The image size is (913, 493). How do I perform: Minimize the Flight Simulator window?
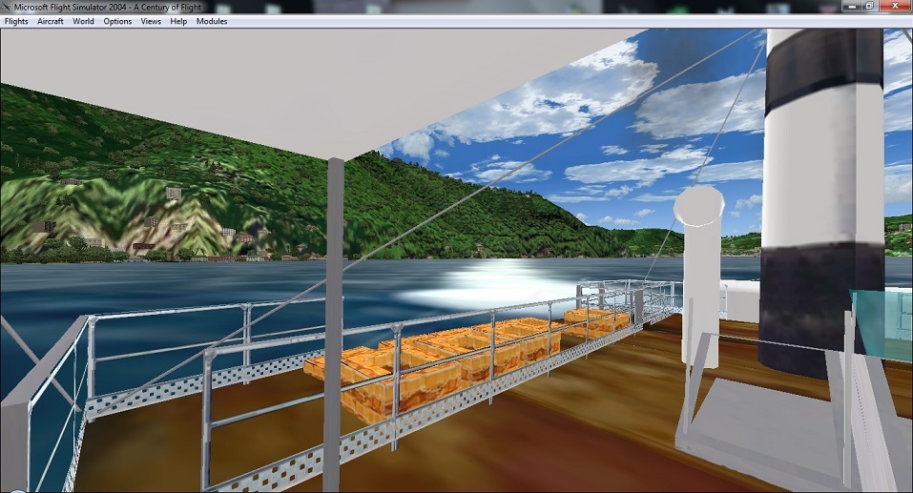(x=853, y=5)
